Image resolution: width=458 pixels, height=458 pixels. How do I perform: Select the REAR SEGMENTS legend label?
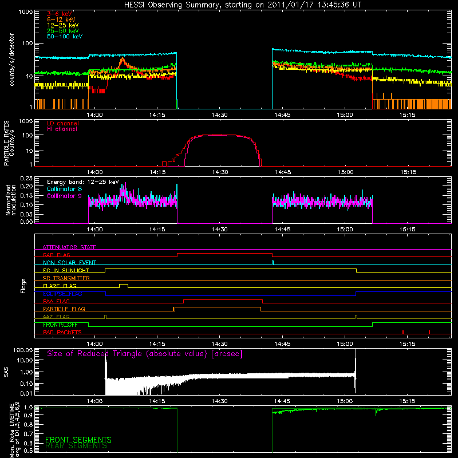(x=76, y=446)
